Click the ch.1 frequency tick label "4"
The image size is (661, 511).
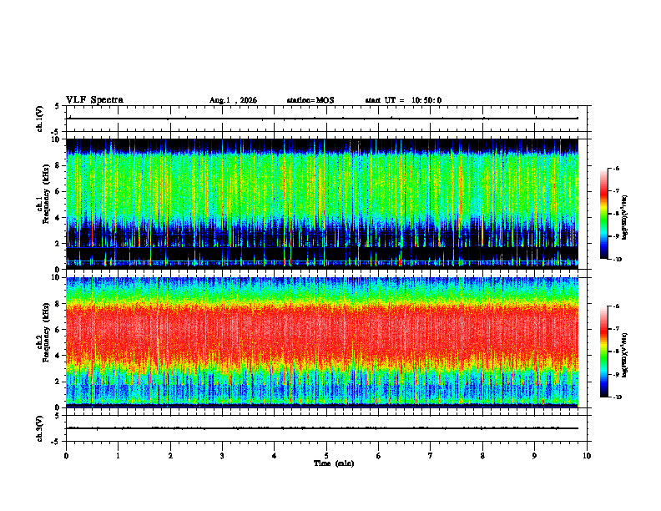[58, 218]
